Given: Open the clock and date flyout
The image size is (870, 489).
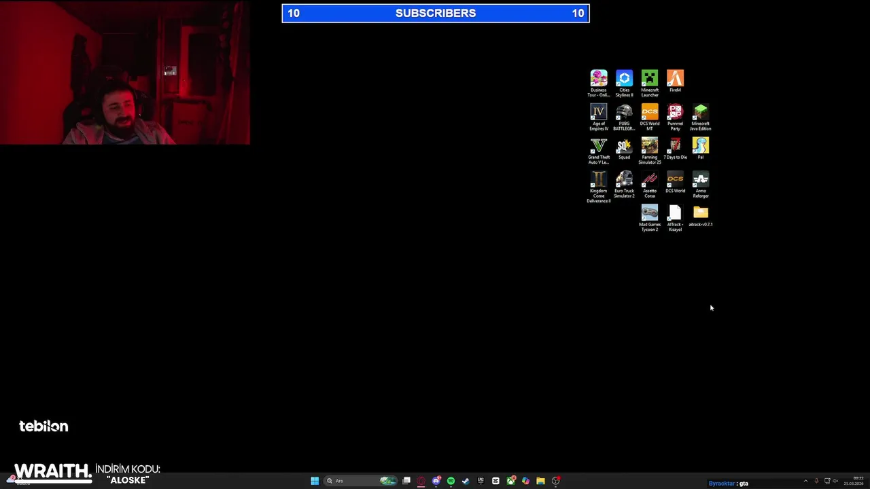Looking at the screenshot, I should 854,481.
